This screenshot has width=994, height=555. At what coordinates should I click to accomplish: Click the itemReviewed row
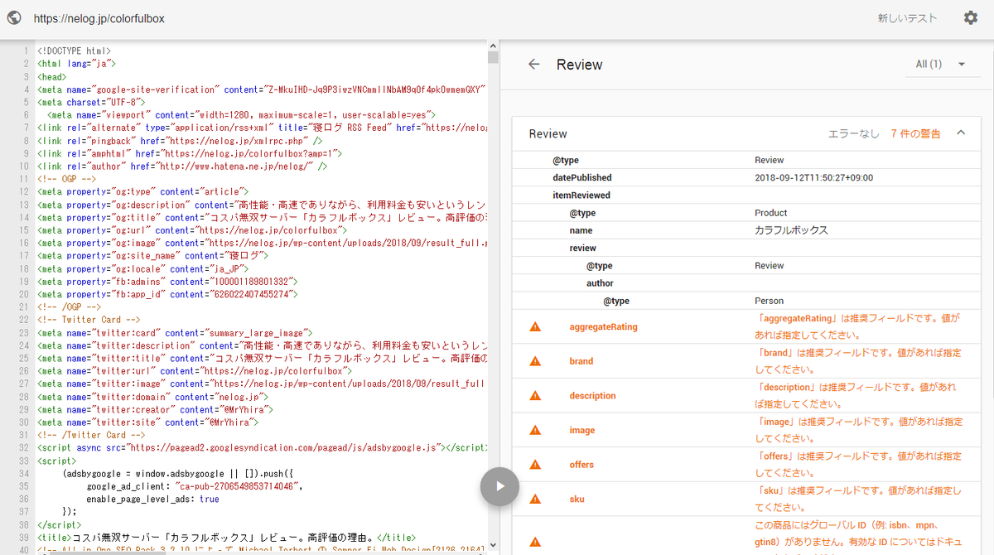(x=746, y=195)
